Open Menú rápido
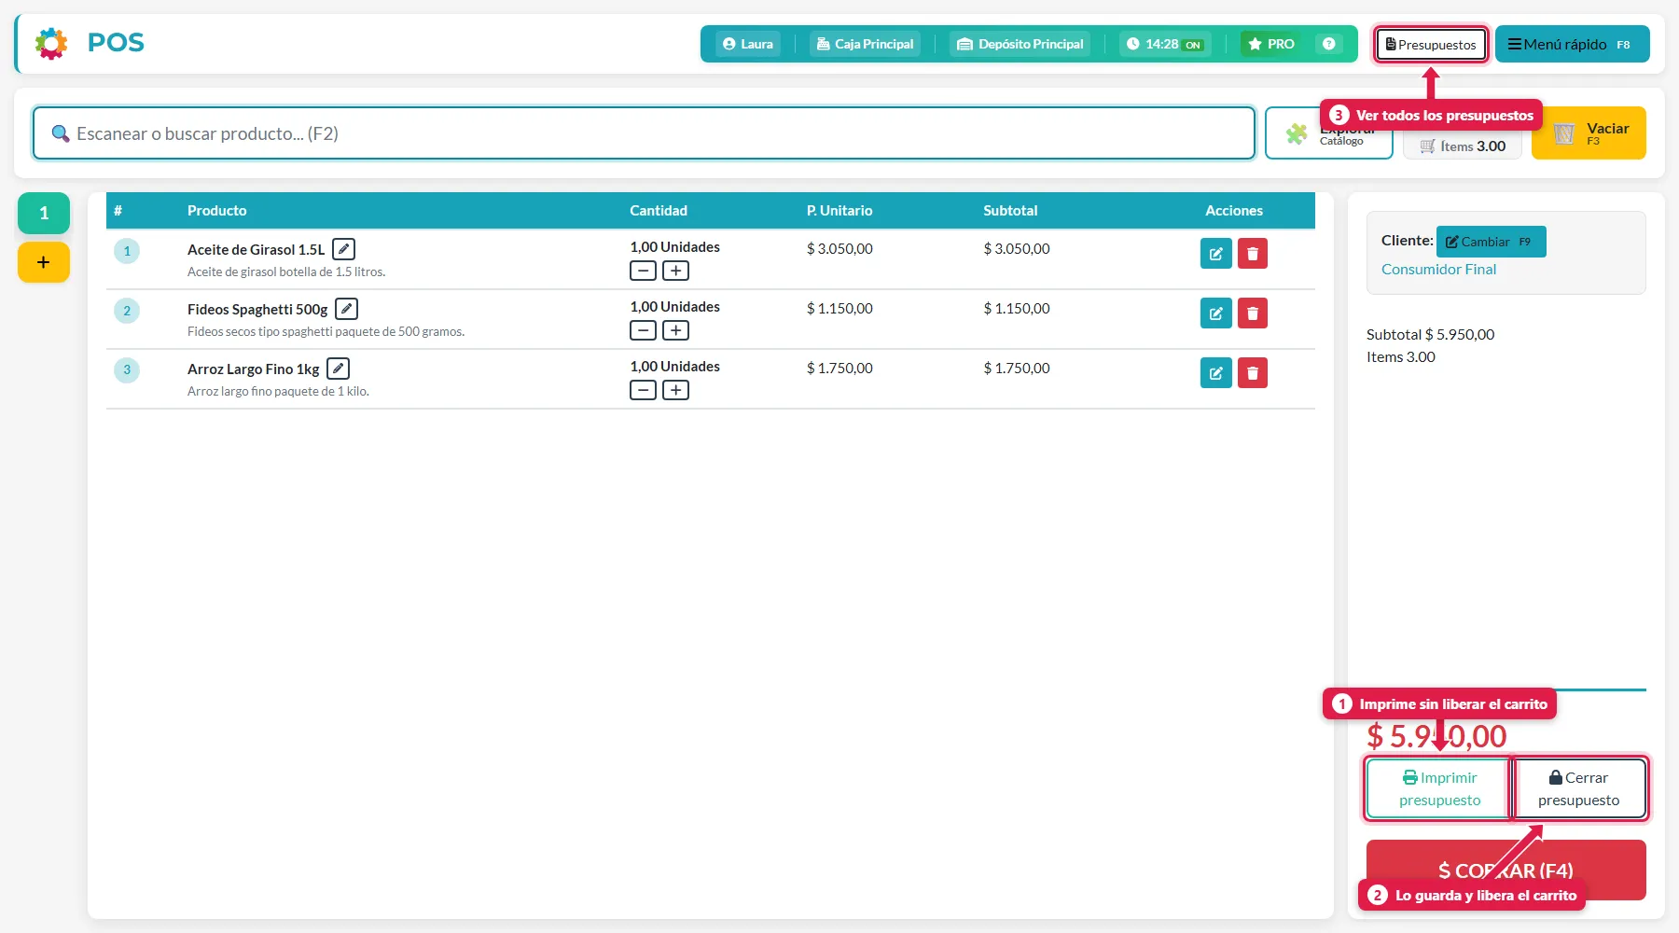This screenshot has height=933, width=1679. click(1572, 44)
